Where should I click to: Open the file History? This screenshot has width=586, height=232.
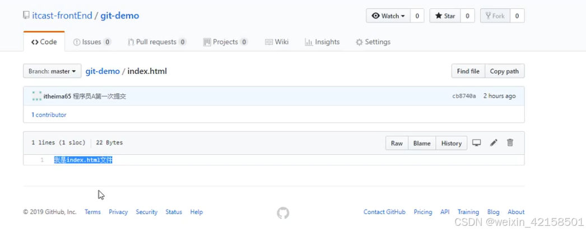(x=452, y=143)
